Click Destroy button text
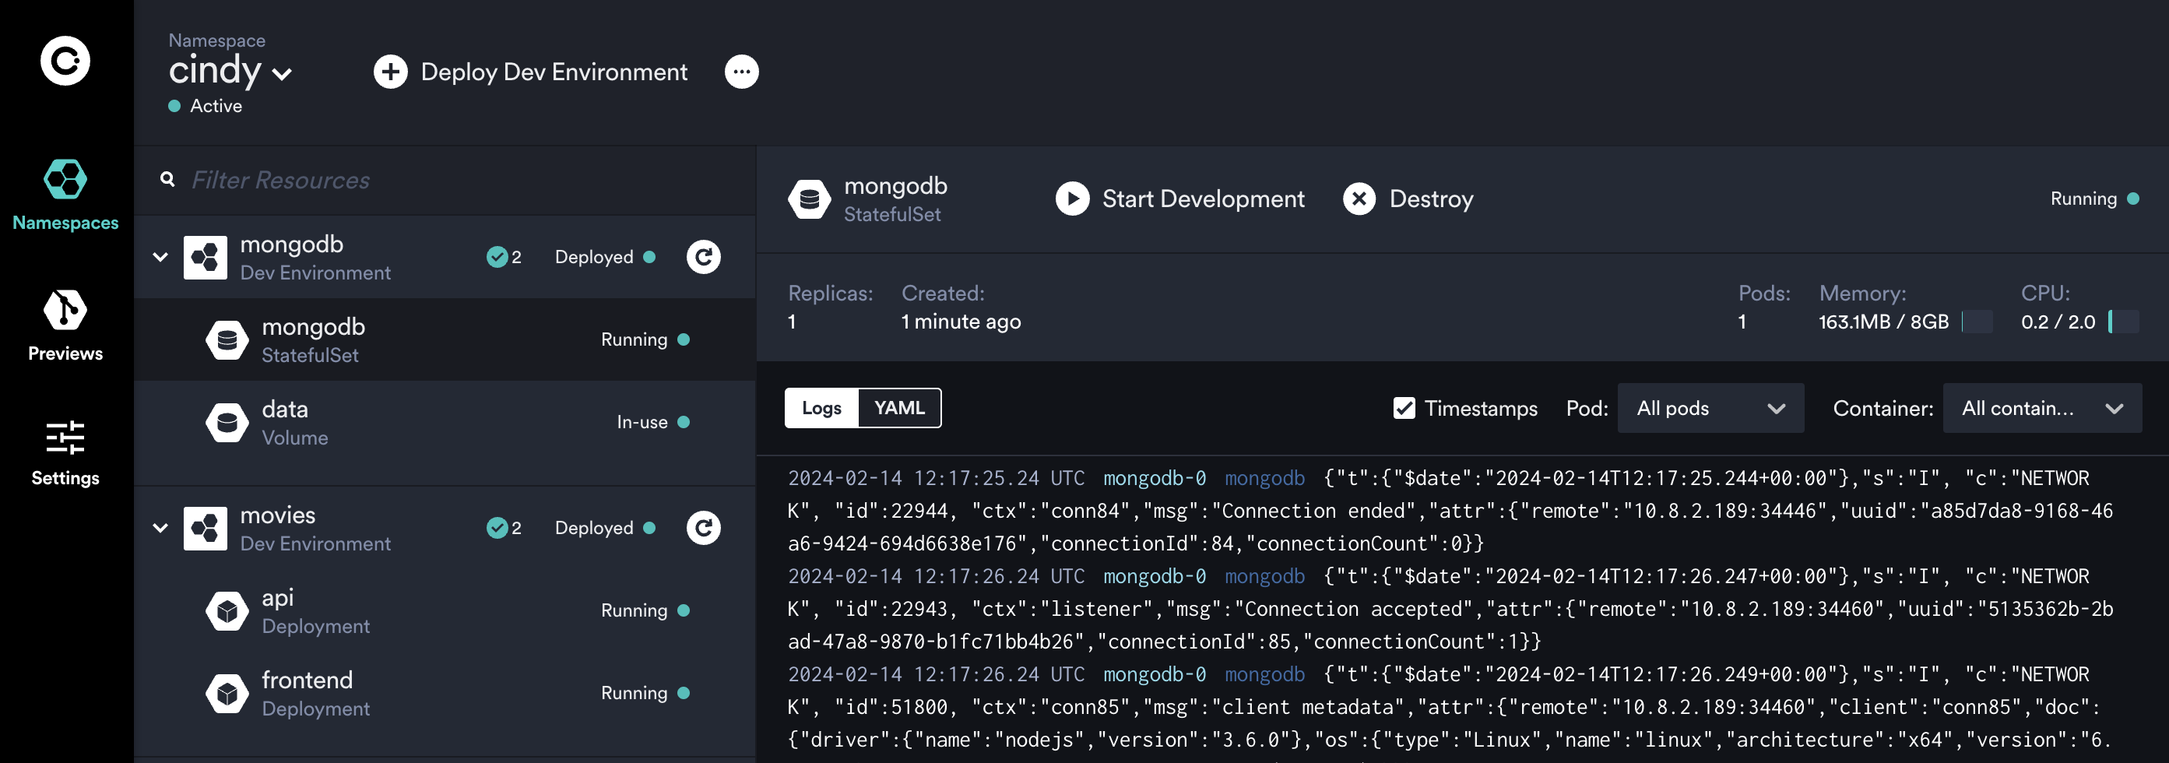The image size is (2169, 763). point(1432,199)
